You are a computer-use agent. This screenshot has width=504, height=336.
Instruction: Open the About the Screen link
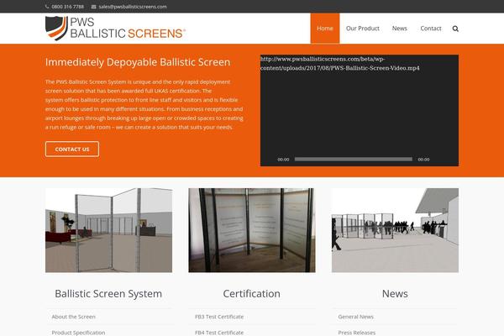point(73,317)
